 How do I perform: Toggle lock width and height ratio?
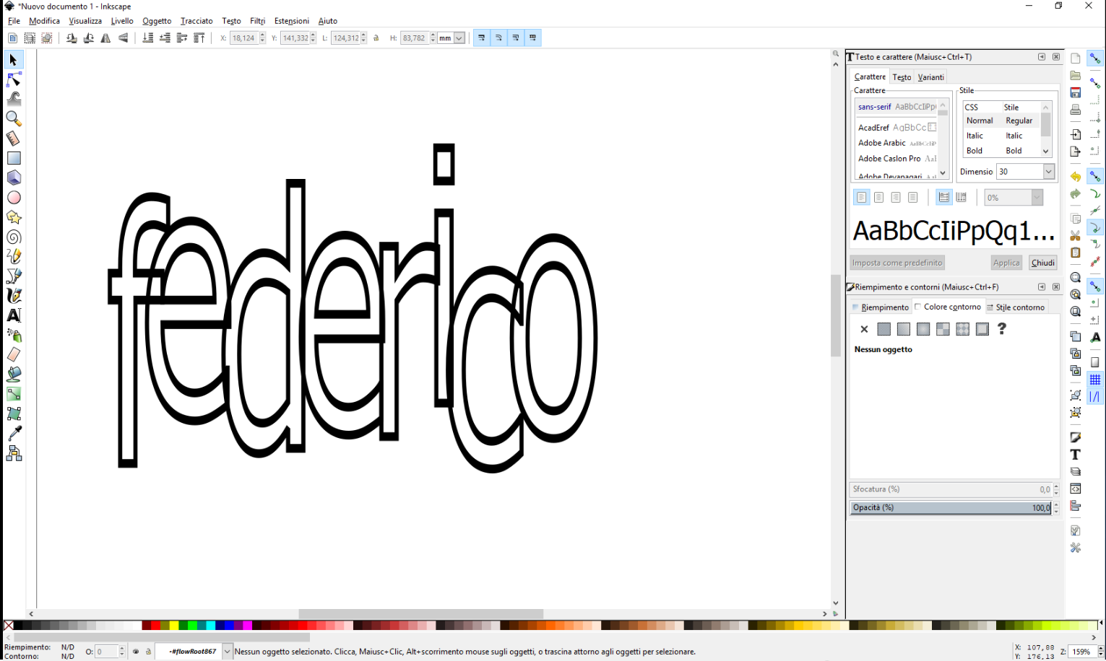(x=376, y=38)
